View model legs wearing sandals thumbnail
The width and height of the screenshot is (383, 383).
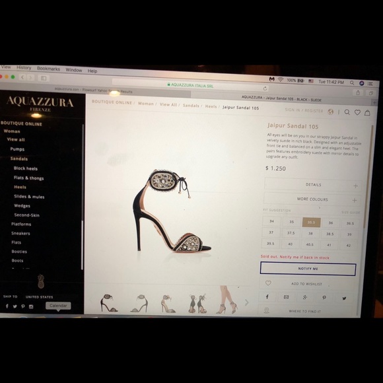(227, 300)
